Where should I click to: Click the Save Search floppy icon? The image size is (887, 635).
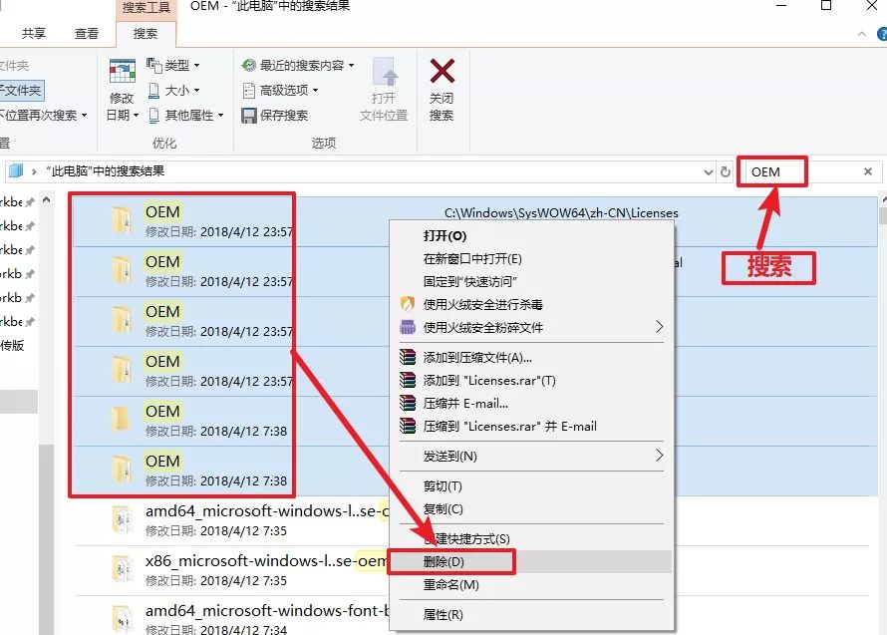coord(249,116)
